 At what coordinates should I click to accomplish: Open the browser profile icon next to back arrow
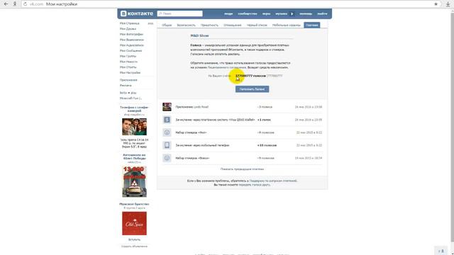[x=15, y=4]
